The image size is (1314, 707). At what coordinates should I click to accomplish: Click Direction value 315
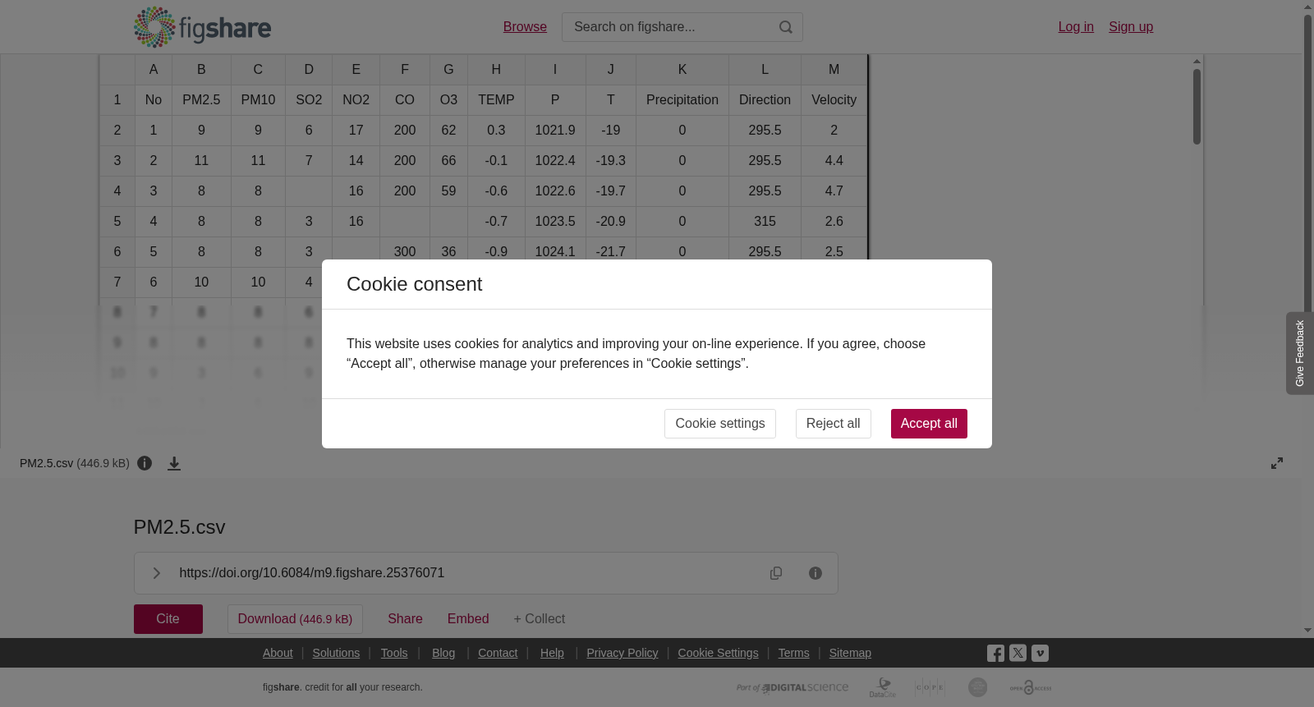[x=765, y=222]
